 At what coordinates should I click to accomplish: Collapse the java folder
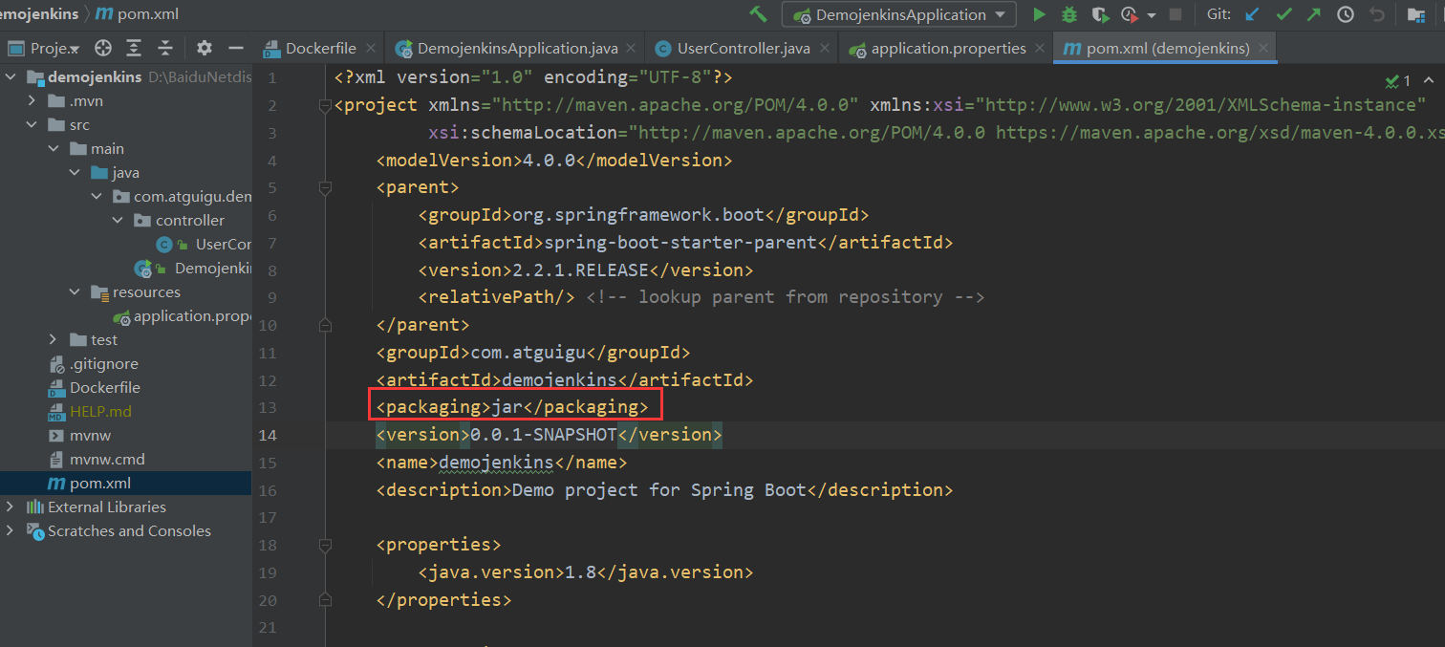point(75,173)
